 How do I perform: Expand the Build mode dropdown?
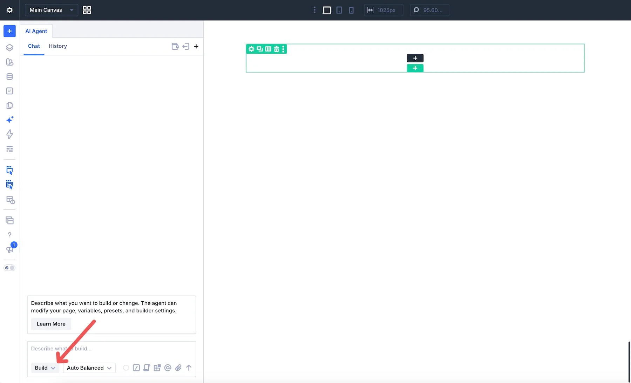pyautogui.click(x=45, y=368)
